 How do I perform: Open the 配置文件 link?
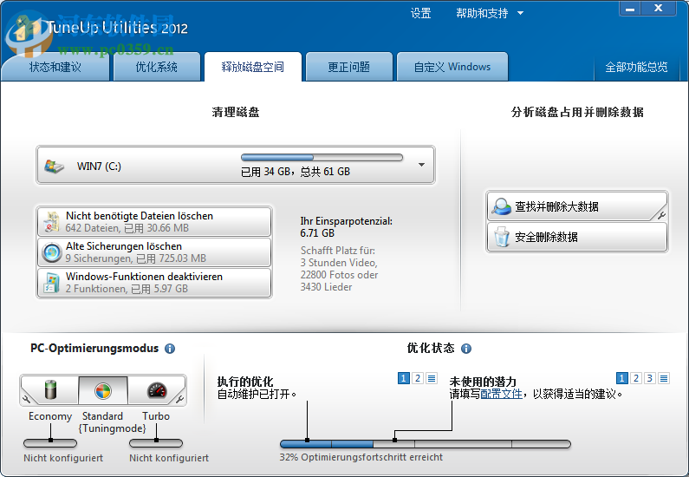[502, 394]
